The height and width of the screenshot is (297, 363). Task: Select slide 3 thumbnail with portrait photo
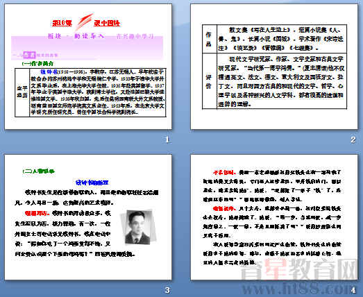coord(88,217)
